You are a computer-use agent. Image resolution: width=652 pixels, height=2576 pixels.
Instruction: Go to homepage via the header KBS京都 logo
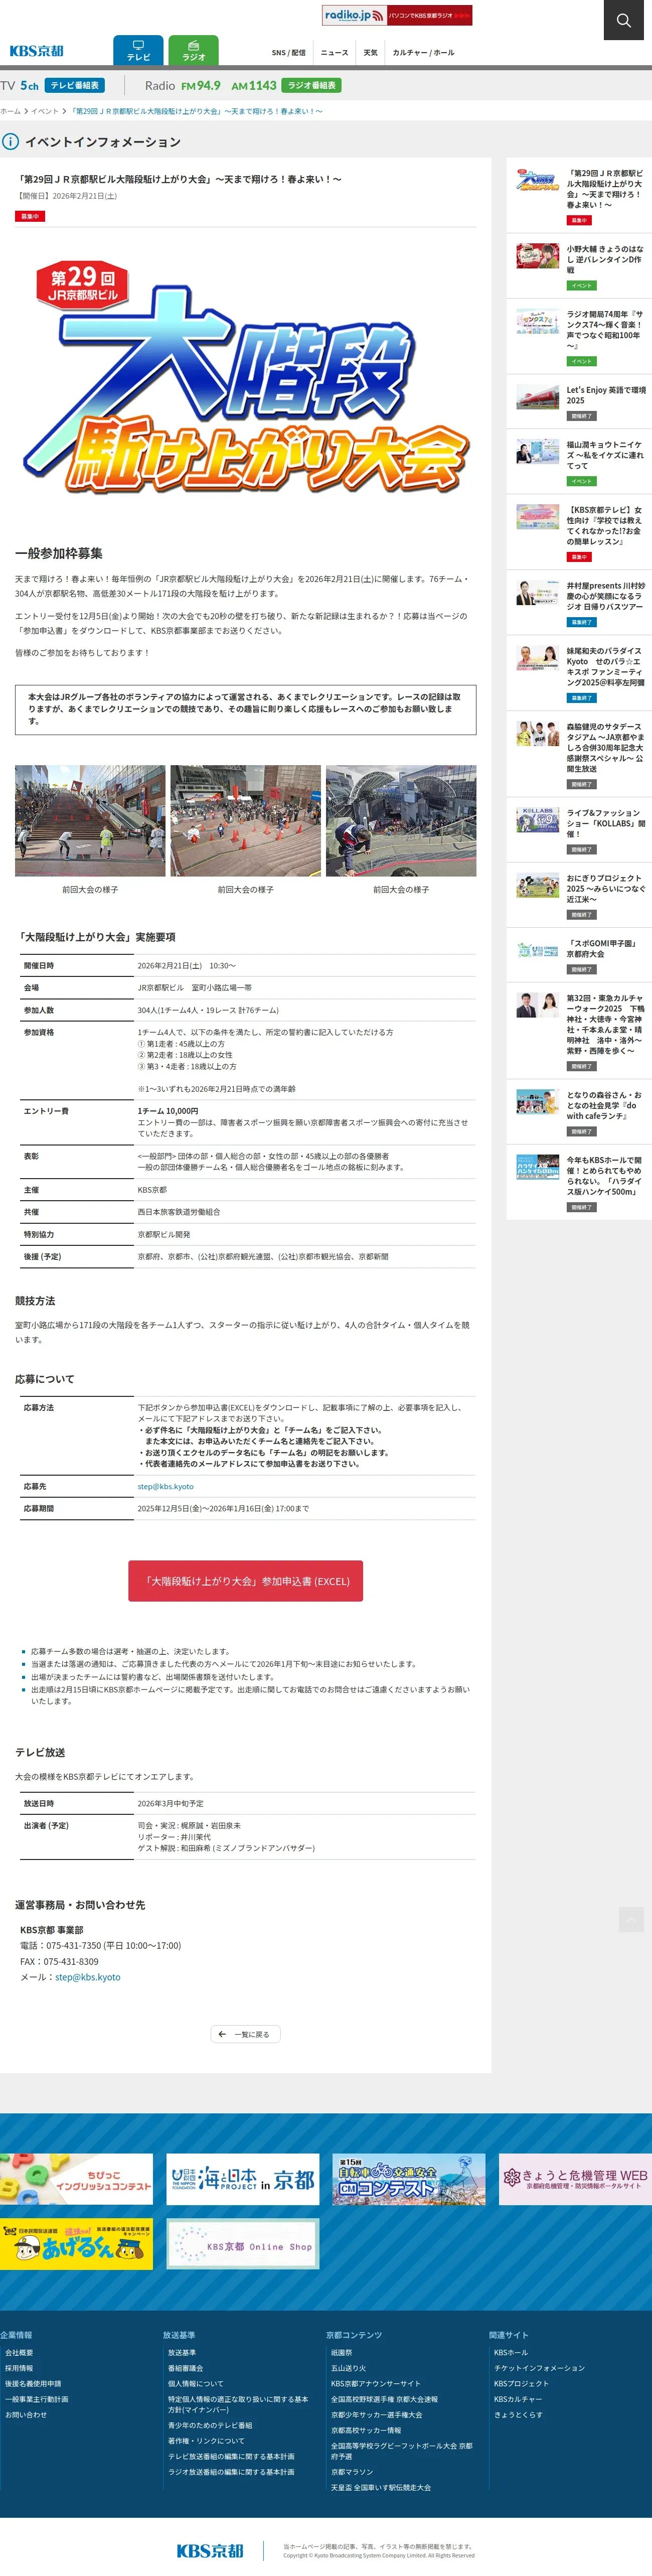(x=36, y=51)
